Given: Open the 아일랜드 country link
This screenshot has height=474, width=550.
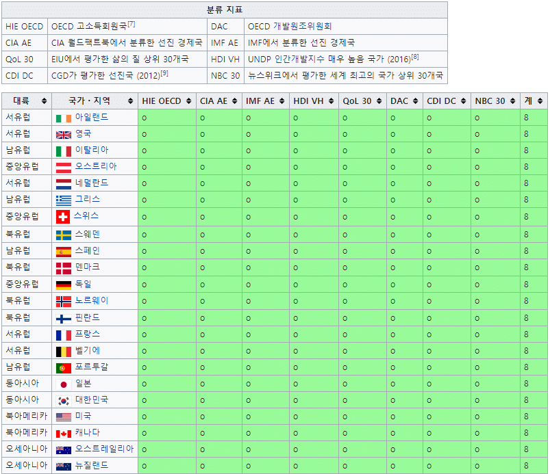Looking at the screenshot, I should point(92,117).
